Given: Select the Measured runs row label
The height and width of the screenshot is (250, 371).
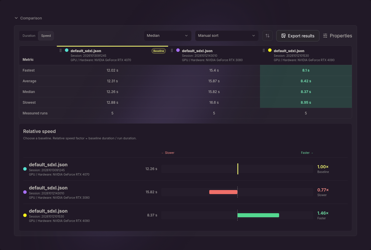Looking at the screenshot, I should click(x=35, y=113).
